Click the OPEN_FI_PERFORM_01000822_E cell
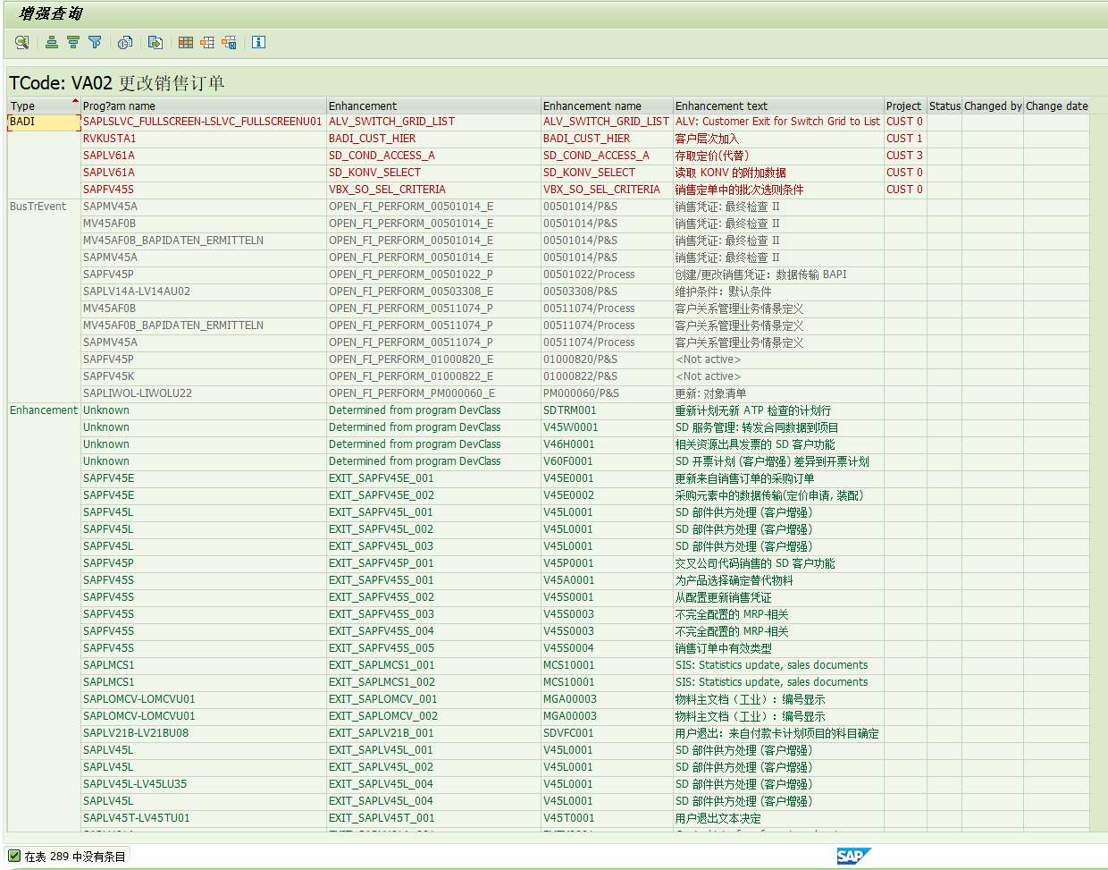 [433, 376]
